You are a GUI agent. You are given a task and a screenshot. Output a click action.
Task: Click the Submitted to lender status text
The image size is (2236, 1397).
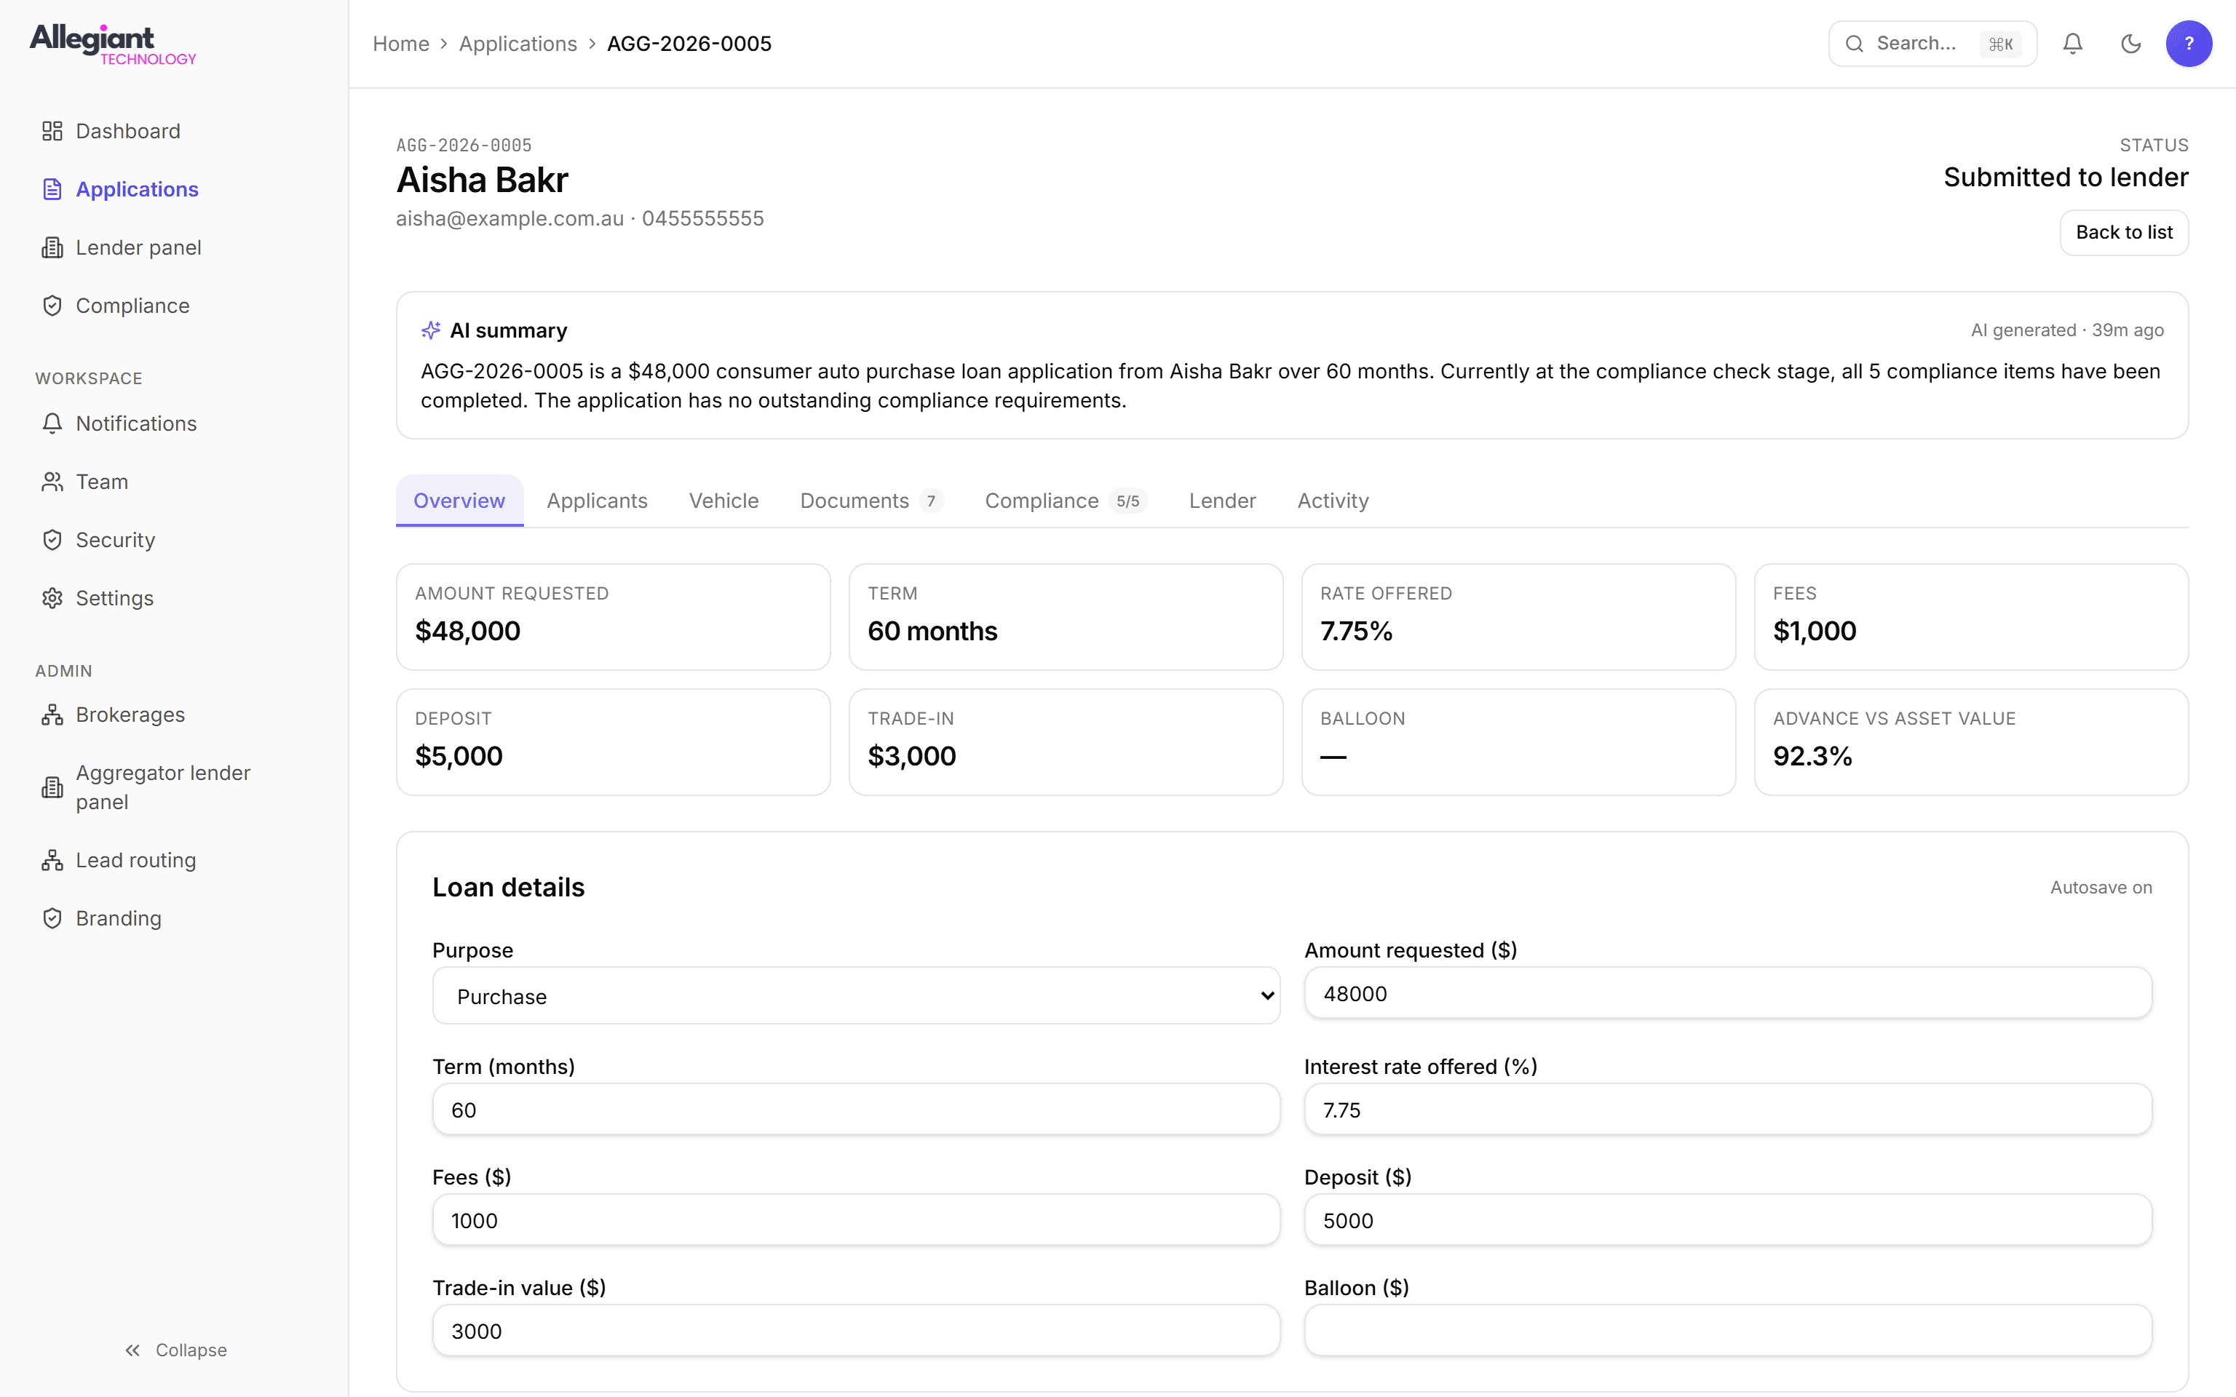click(x=2065, y=178)
